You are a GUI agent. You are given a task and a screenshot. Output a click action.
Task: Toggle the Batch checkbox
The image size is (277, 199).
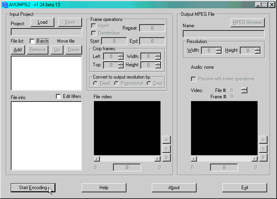point(32,41)
